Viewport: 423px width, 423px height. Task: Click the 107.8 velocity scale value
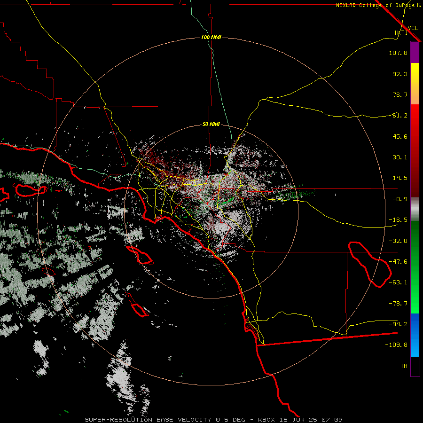(x=398, y=53)
